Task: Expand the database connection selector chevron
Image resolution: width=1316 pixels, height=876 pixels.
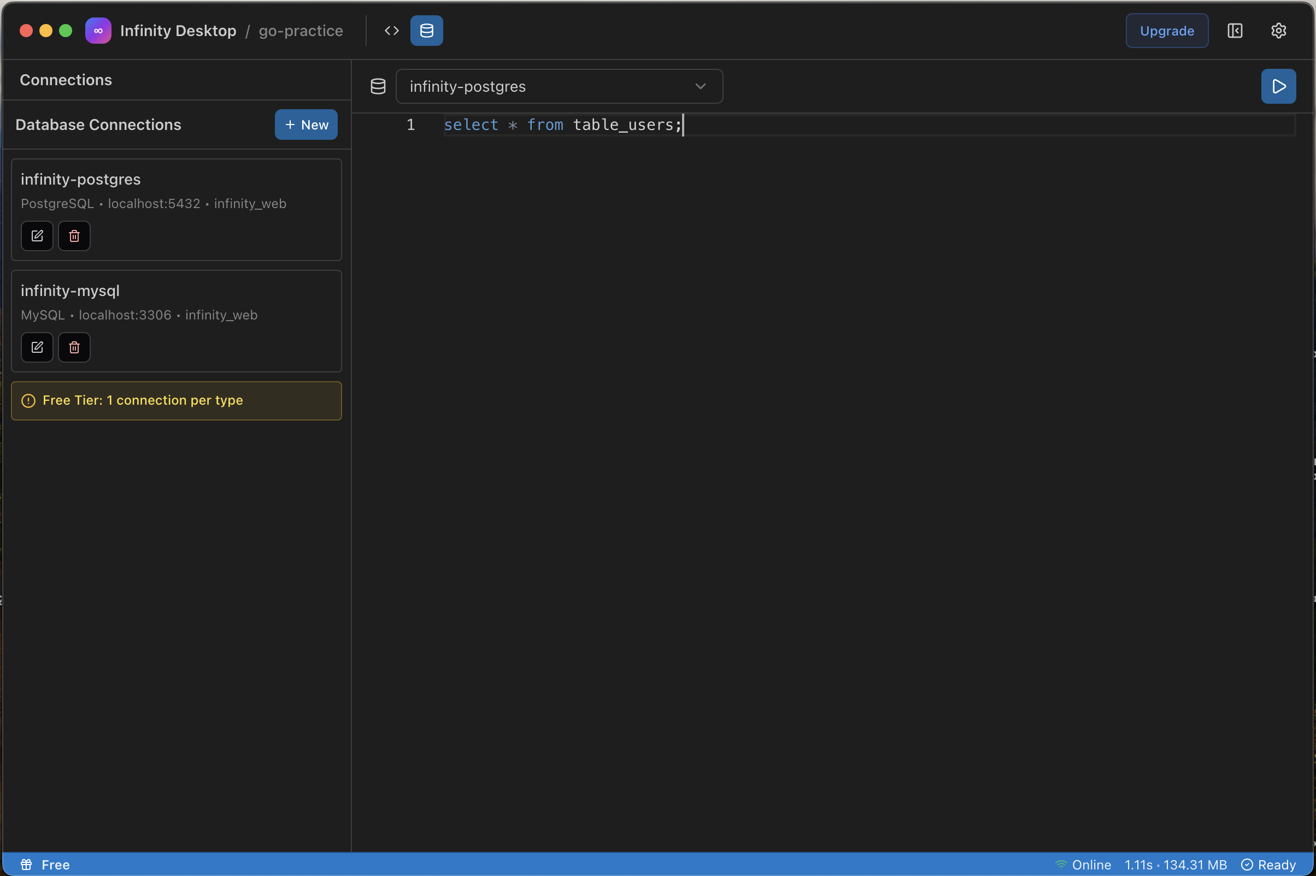Action: coord(700,87)
